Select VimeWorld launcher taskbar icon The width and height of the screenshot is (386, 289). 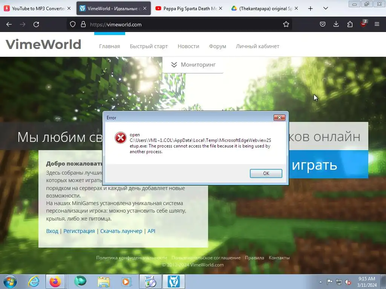174,281
